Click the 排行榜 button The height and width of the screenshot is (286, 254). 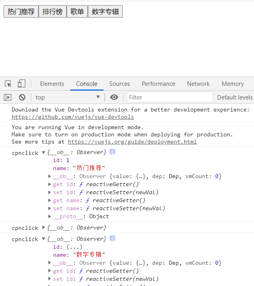[53, 12]
